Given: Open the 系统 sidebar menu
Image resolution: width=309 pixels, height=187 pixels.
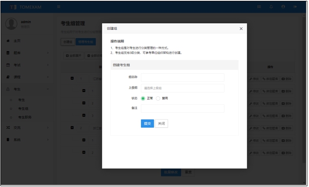Looking at the screenshot, I should pos(17,140).
